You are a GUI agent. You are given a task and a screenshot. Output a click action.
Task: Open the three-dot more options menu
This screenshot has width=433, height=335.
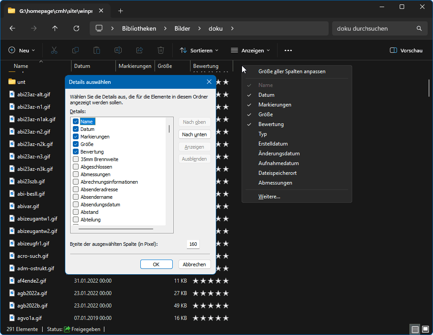tap(288, 51)
